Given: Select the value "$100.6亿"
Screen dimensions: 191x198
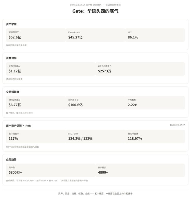Looking at the screenshot, I should [75, 105].
